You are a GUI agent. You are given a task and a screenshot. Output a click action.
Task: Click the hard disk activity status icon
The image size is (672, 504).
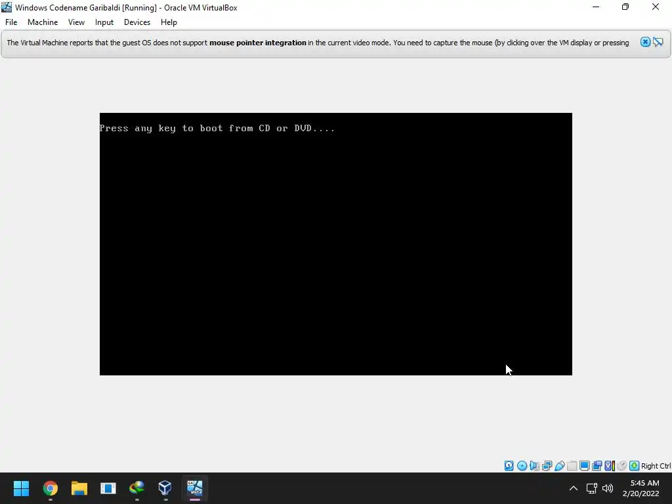(509, 466)
